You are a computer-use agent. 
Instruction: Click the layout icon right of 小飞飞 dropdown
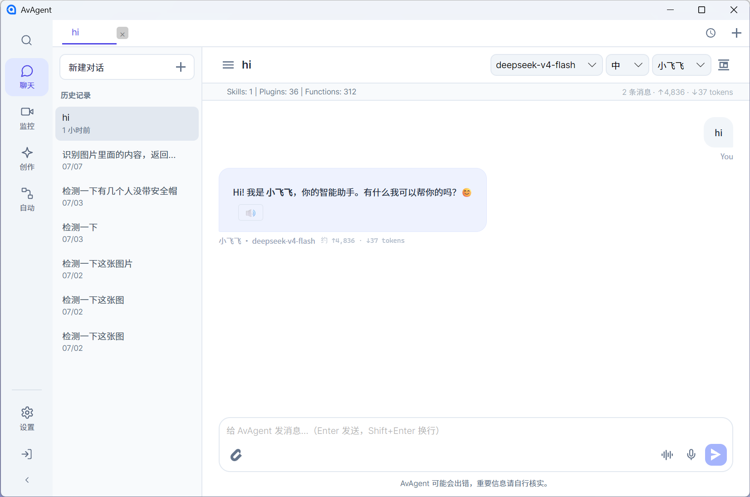click(724, 65)
